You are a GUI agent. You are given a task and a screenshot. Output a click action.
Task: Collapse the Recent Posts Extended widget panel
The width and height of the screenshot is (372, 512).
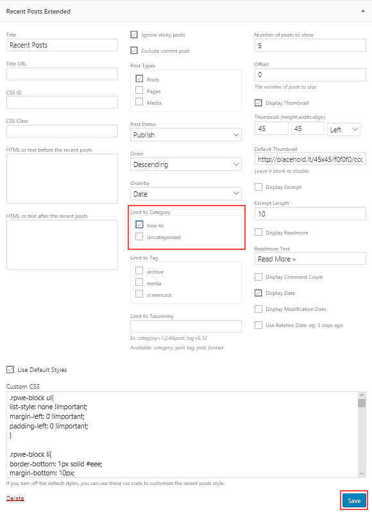362,11
